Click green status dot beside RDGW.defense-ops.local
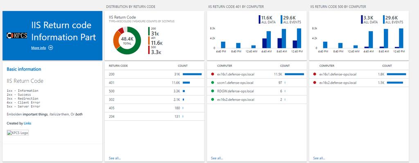 click(212, 91)
